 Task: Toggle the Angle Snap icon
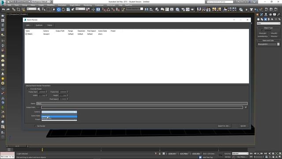pyautogui.click(x=108, y=9)
